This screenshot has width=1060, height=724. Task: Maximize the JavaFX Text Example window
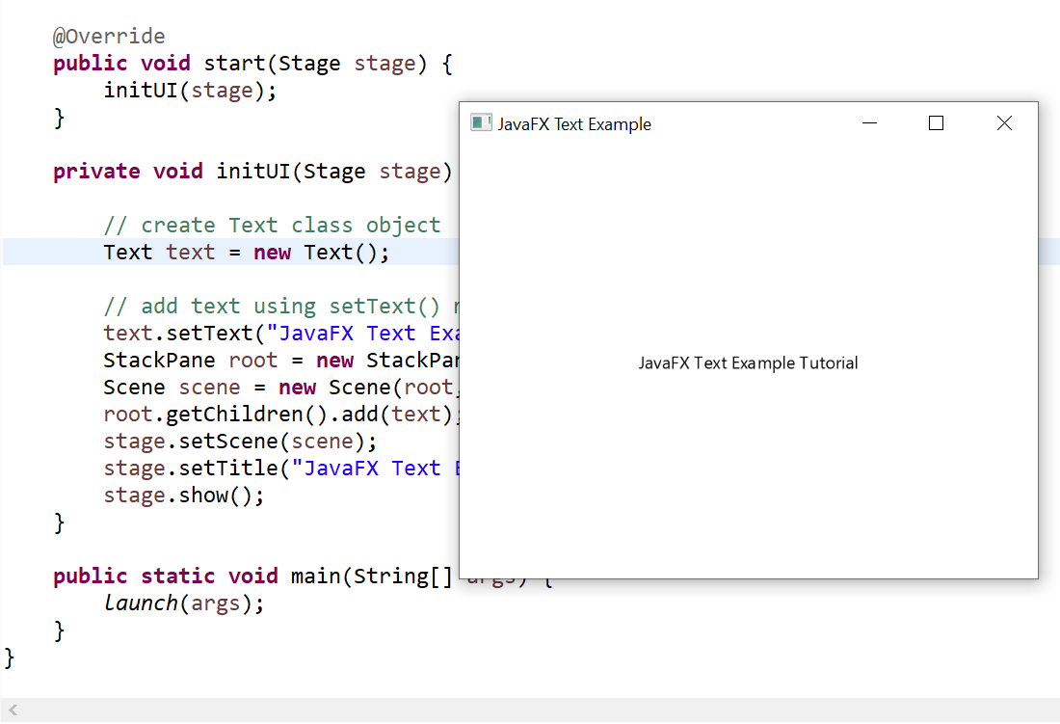[x=936, y=123]
